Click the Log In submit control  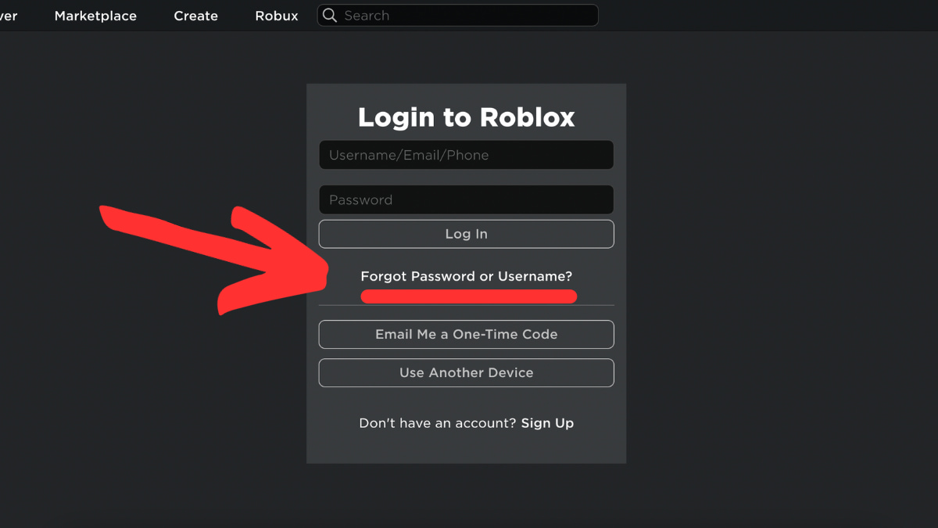click(x=466, y=233)
